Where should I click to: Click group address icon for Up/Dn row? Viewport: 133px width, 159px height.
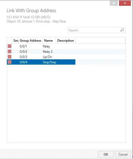point(10,57)
